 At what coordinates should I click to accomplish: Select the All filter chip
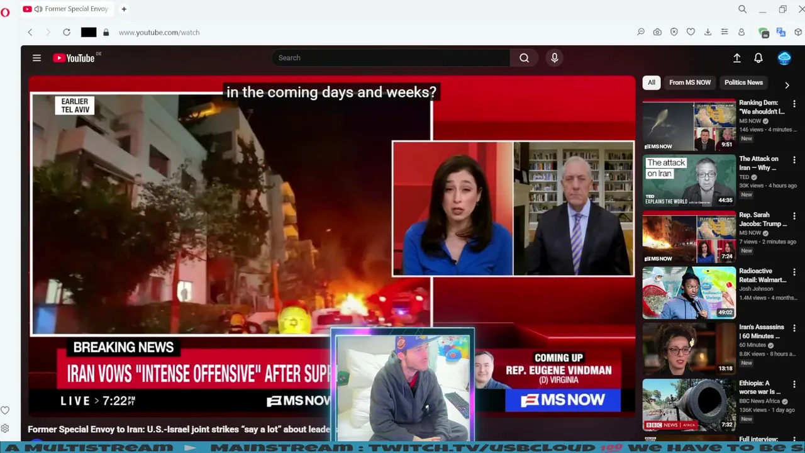click(x=652, y=82)
